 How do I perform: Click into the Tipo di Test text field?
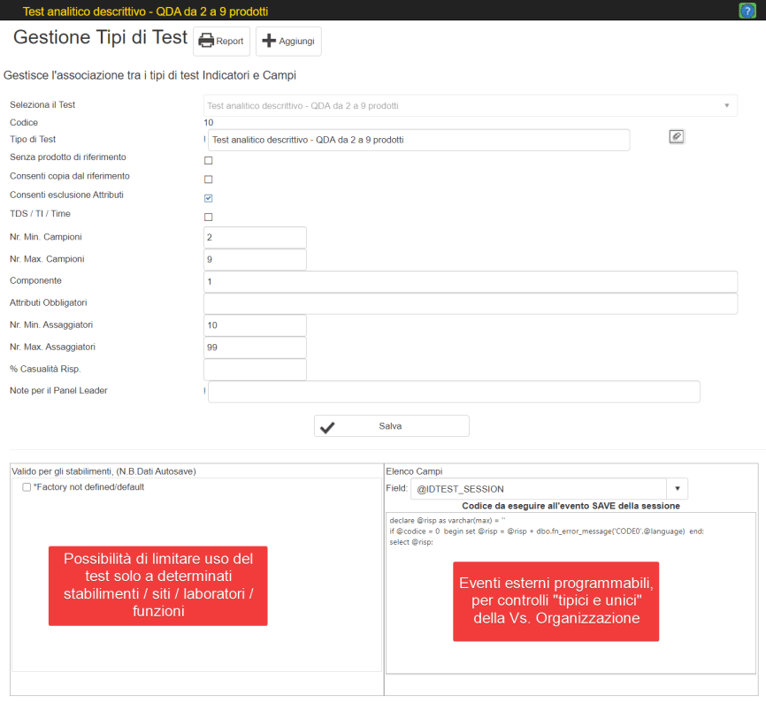point(418,140)
